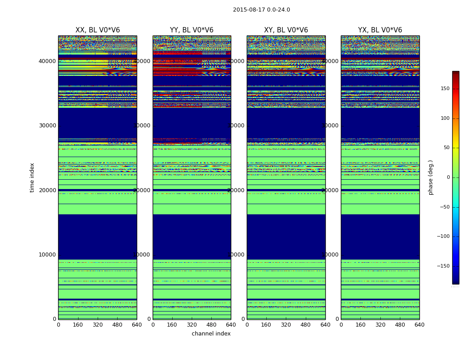Click the YX, BL V0*V6 panel title
The width and height of the screenshot is (466, 355).
pyautogui.click(x=380, y=30)
